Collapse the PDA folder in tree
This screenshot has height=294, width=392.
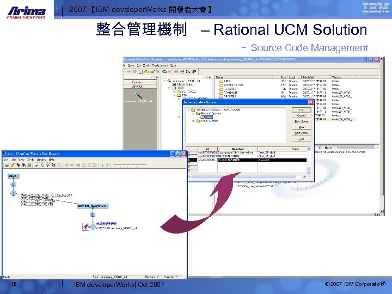(175, 95)
